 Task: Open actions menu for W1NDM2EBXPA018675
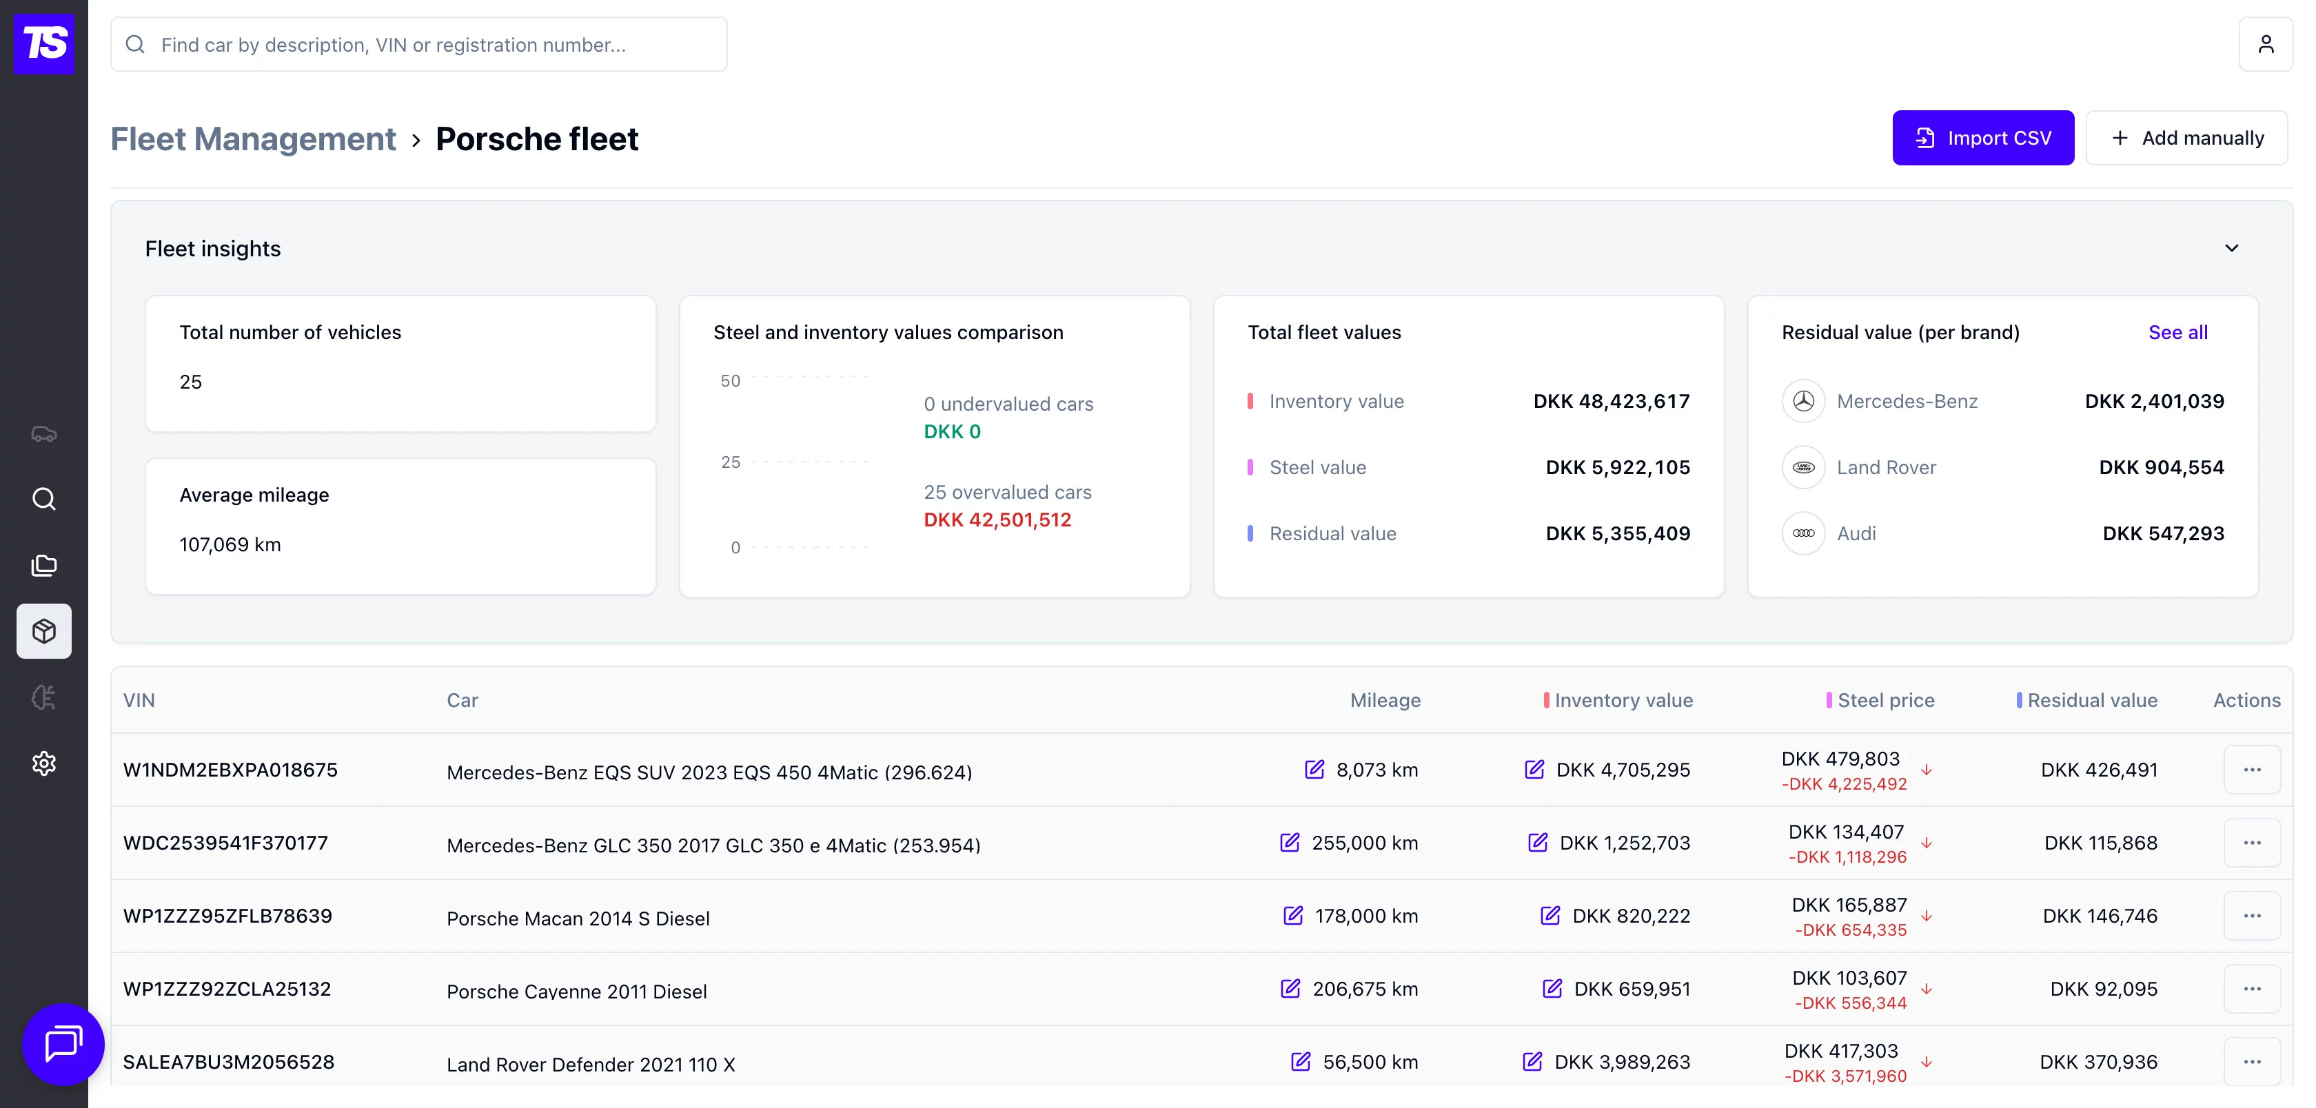(x=2251, y=769)
